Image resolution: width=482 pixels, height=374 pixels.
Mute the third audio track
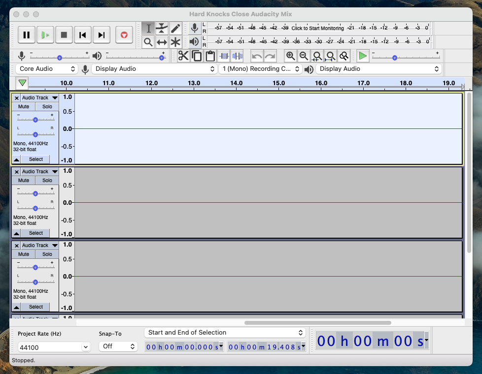point(24,254)
